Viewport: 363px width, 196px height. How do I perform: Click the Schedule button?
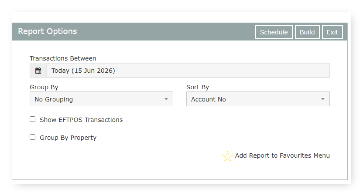pos(274,32)
